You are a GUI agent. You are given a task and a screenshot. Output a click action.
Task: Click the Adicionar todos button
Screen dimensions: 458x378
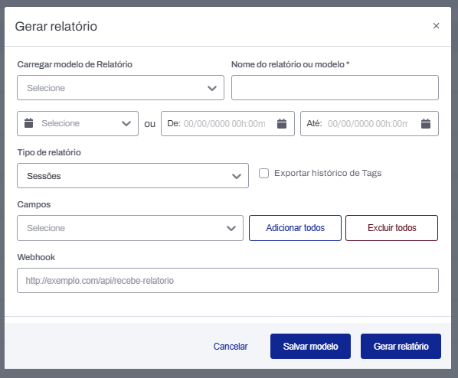pyautogui.click(x=295, y=228)
